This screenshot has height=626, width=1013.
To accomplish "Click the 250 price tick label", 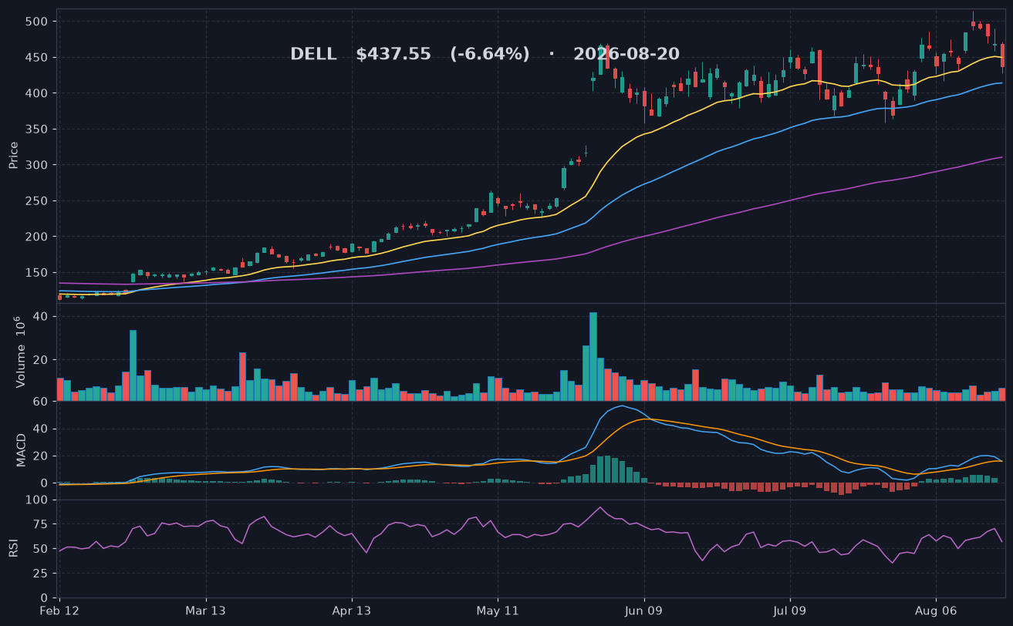I will click(x=37, y=201).
